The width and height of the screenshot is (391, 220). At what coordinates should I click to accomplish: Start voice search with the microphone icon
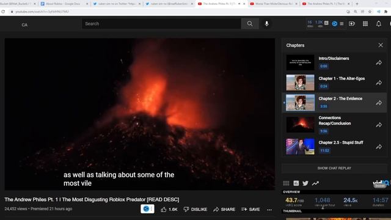[266, 24]
